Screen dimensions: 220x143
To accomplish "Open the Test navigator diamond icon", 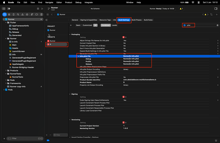I will [27, 14].
